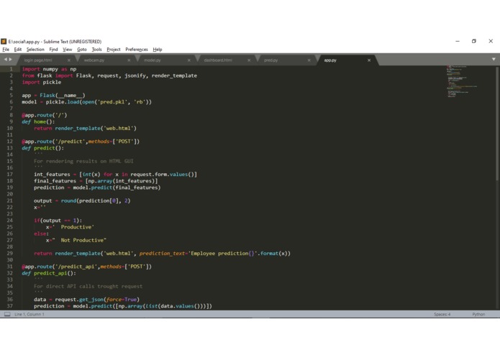Click the minimap code preview
Image resolution: width=500 pixels, height=355 pixels.
click(461, 81)
